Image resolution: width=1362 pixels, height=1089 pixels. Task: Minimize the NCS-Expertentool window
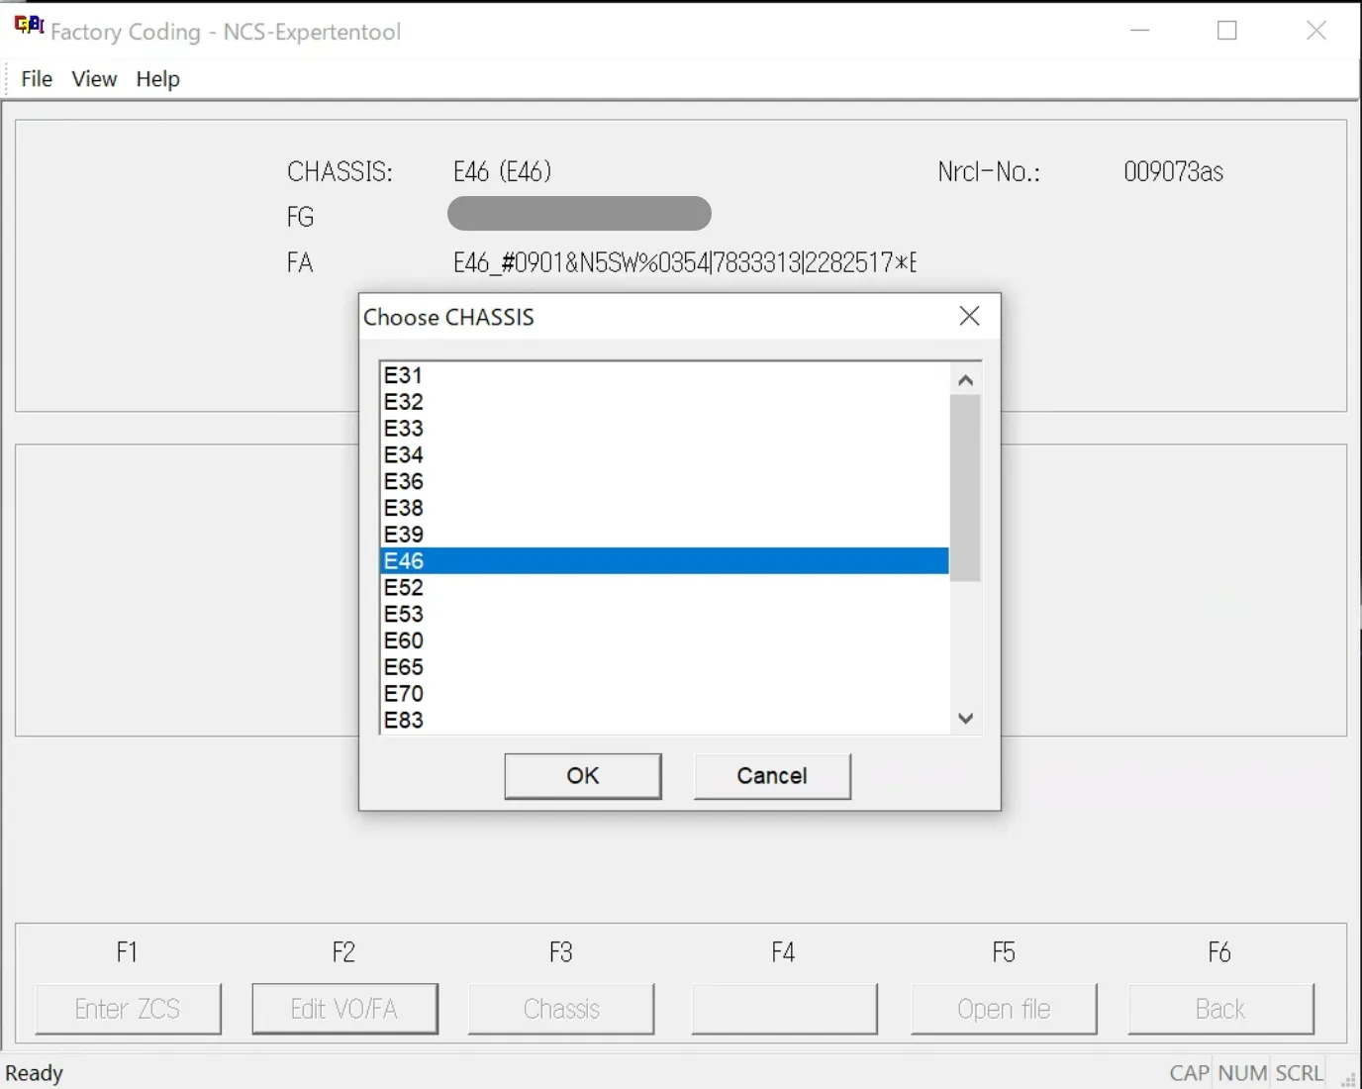pos(1140,31)
